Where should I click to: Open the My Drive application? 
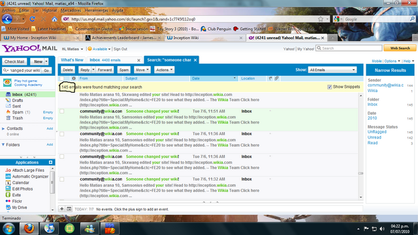tap(20, 208)
